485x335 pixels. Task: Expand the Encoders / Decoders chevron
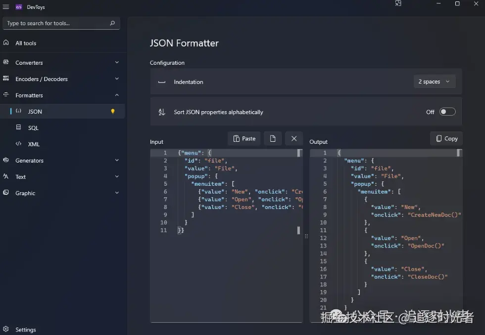(117, 79)
